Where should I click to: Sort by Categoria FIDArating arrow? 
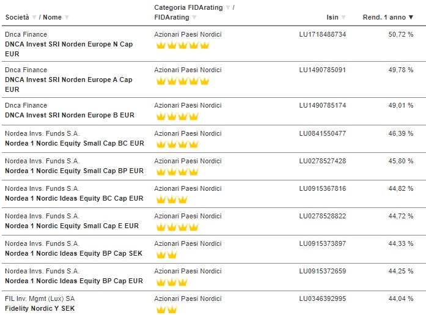coord(228,7)
